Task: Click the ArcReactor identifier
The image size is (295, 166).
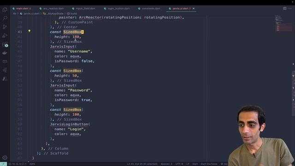Action: tap(90, 18)
